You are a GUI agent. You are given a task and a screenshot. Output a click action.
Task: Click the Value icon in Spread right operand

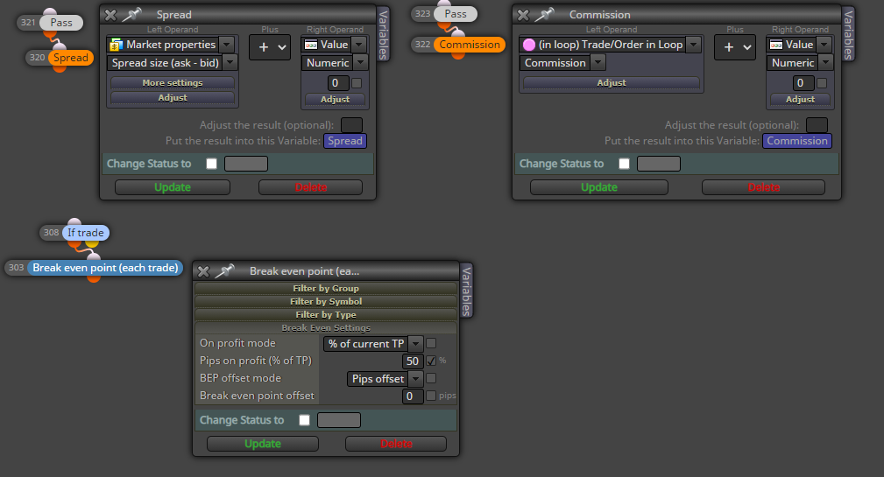click(x=311, y=45)
